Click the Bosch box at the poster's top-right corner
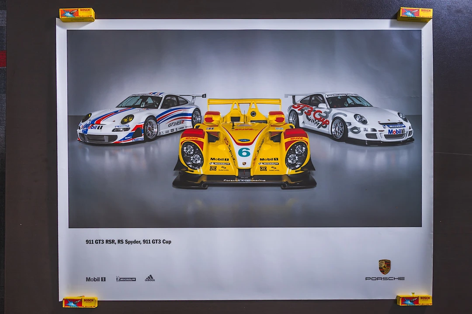 click(x=414, y=14)
